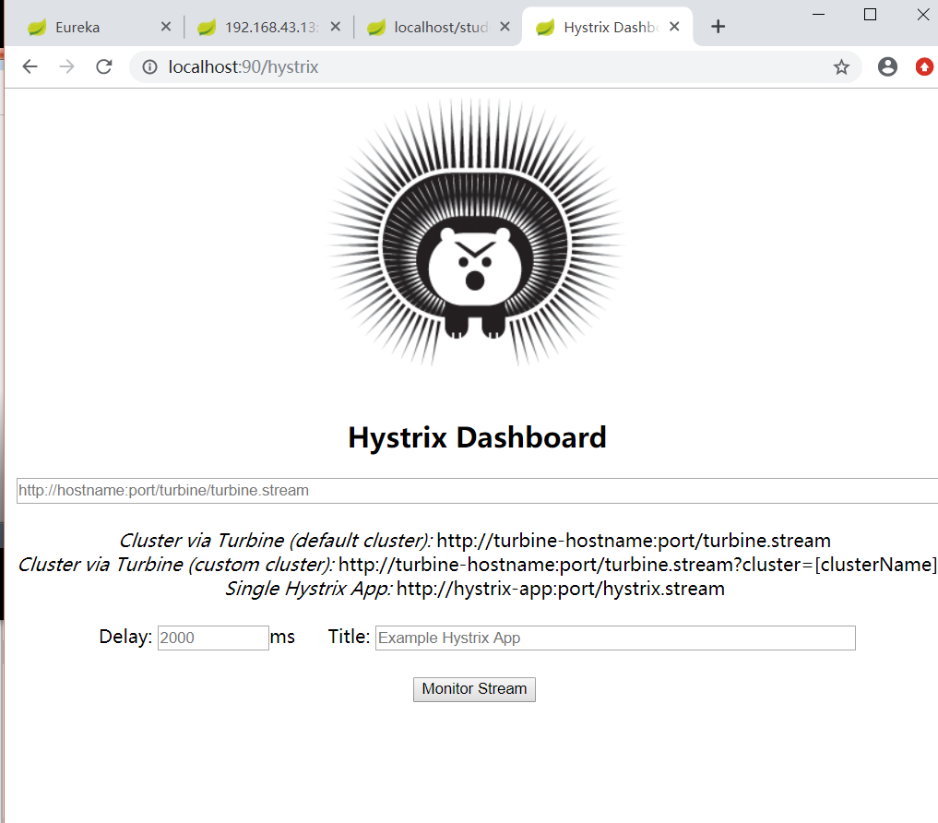This screenshot has height=823, width=938.
Task: View site information icon in address bar
Action: [x=149, y=67]
